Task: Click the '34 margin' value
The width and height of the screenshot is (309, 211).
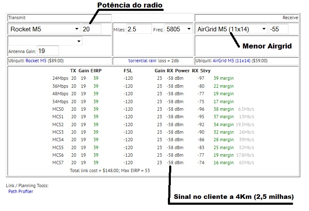Action: coord(224,125)
